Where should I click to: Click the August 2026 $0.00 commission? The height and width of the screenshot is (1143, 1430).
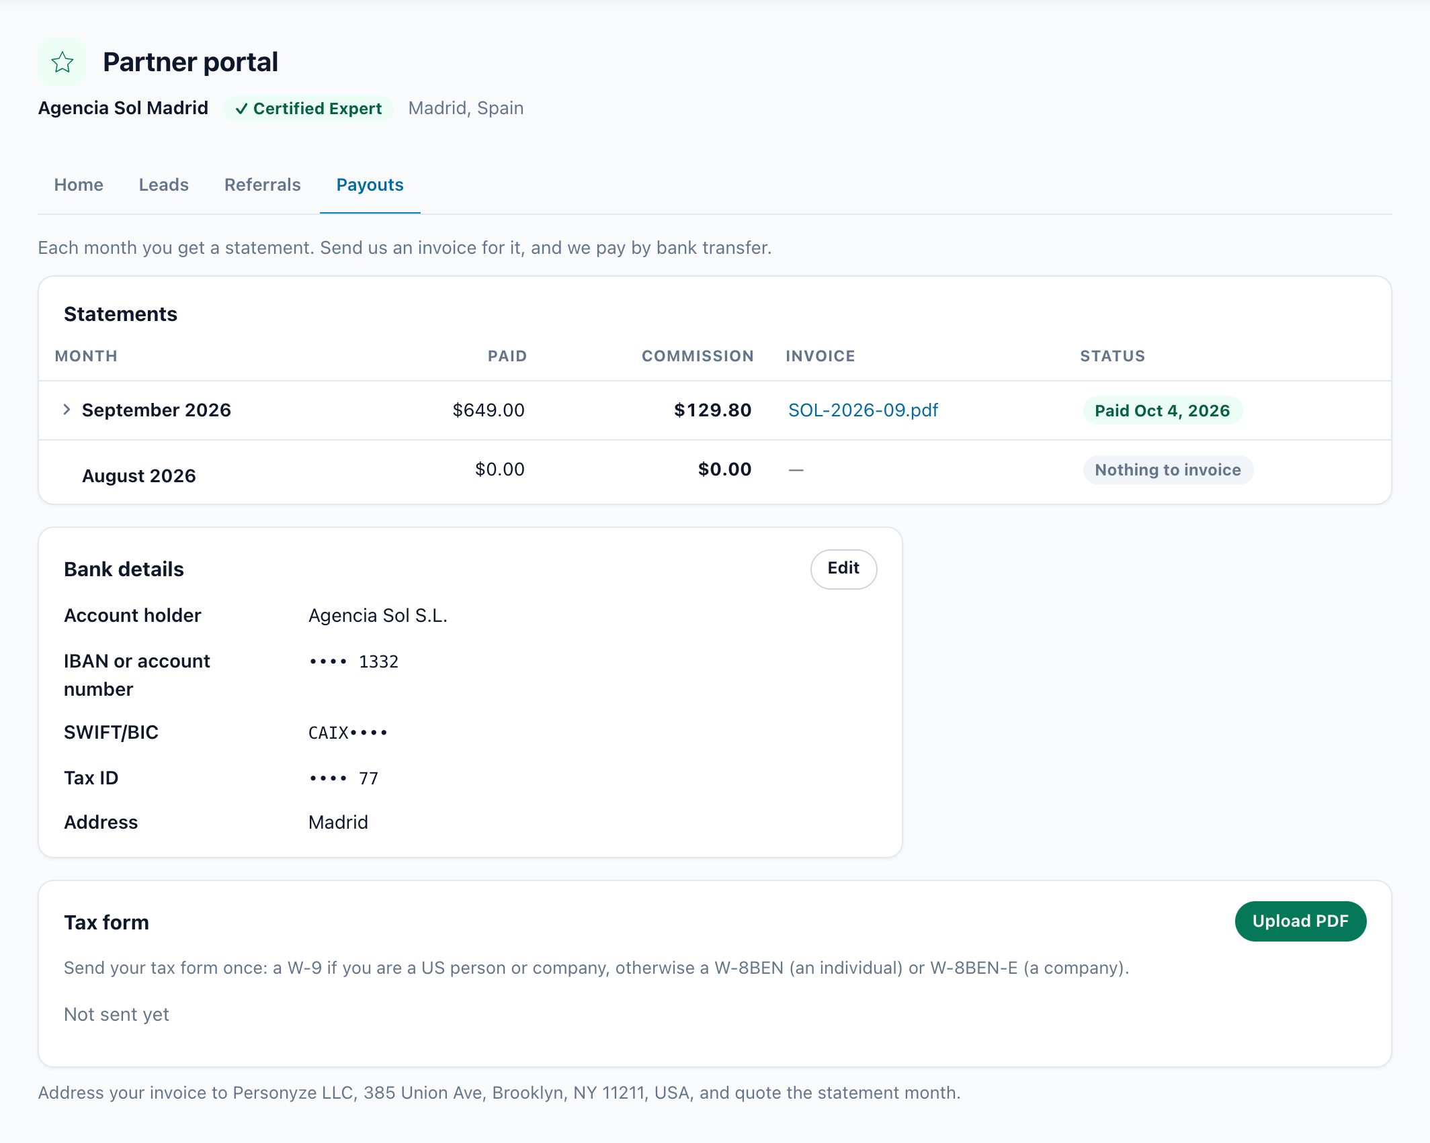pyautogui.click(x=724, y=469)
